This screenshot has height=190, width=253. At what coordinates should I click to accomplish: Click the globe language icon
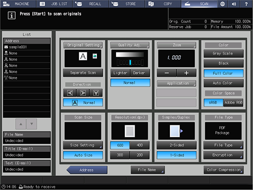[x=223, y=4]
